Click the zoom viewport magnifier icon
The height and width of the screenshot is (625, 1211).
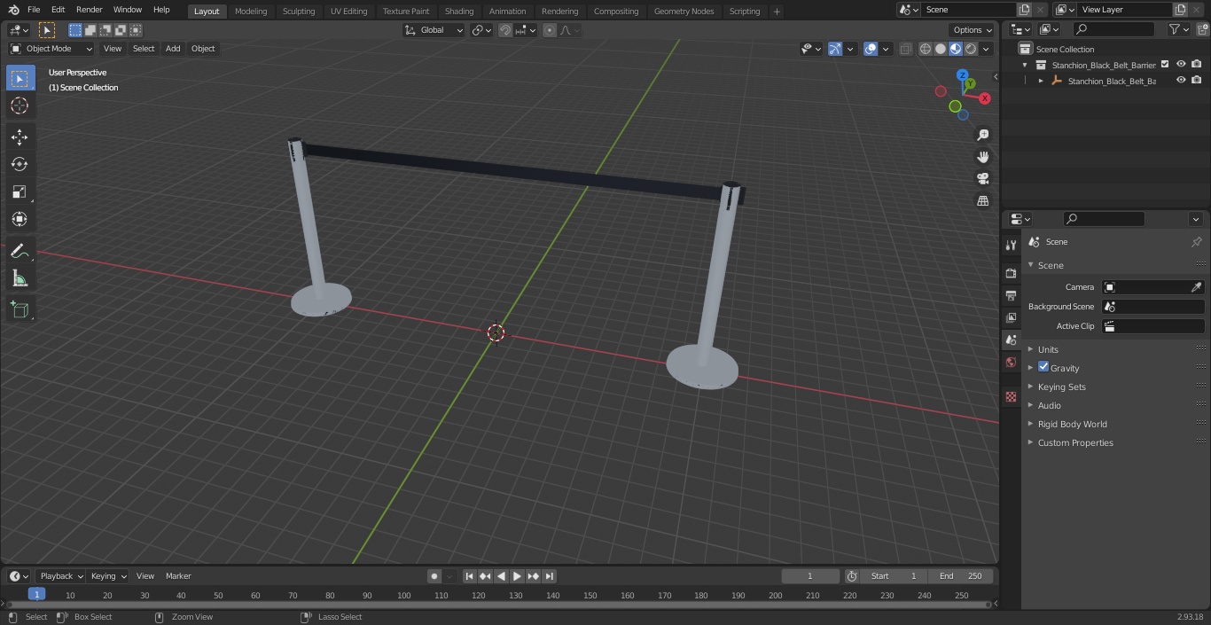pos(982,135)
